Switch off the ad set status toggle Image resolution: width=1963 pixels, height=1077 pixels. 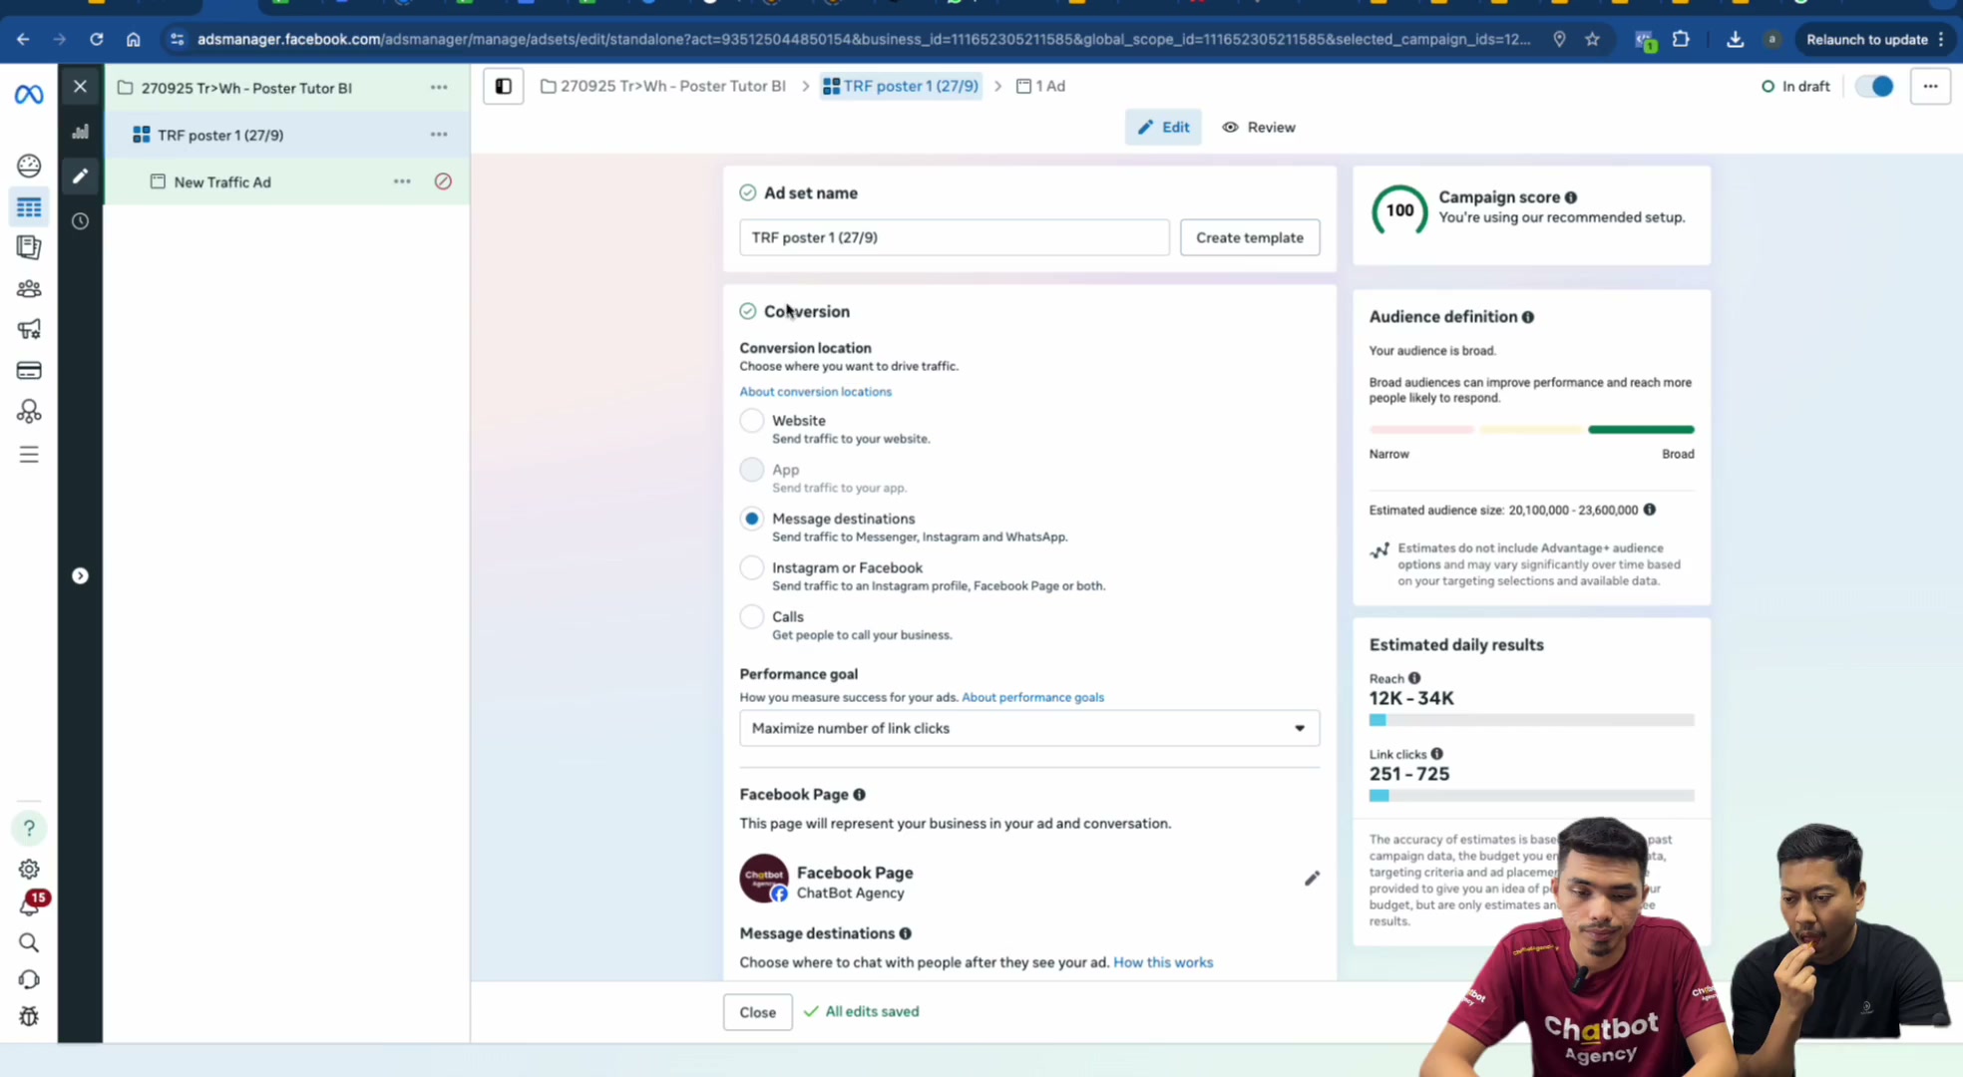[x=1874, y=87]
